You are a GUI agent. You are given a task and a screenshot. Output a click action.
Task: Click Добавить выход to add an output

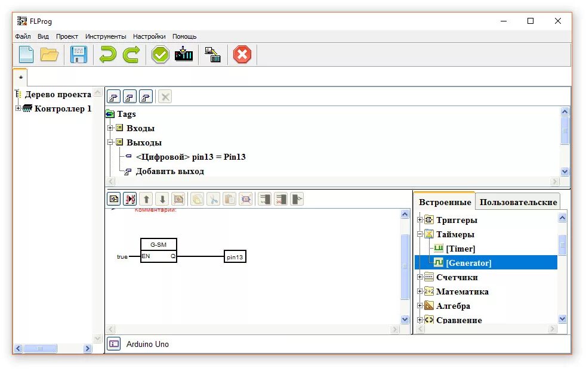(x=169, y=171)
